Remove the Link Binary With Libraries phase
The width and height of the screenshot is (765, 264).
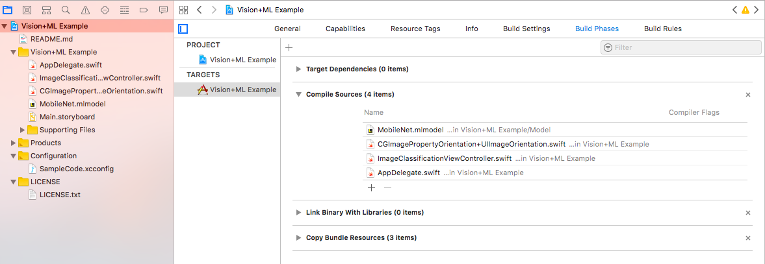point(747,213)
